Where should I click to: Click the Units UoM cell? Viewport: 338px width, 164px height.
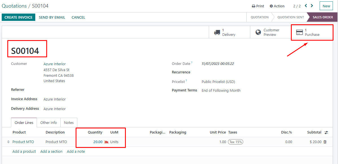pyautogui.click(x=114, y=142)
